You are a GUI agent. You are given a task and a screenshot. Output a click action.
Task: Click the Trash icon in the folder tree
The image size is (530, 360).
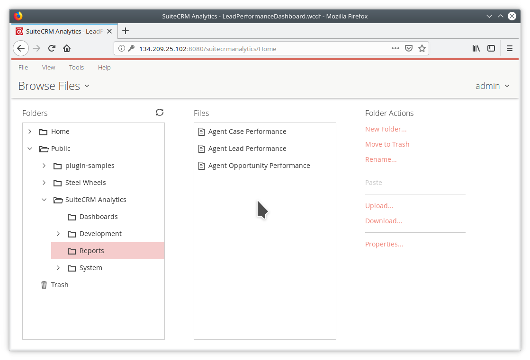[44, 284]
